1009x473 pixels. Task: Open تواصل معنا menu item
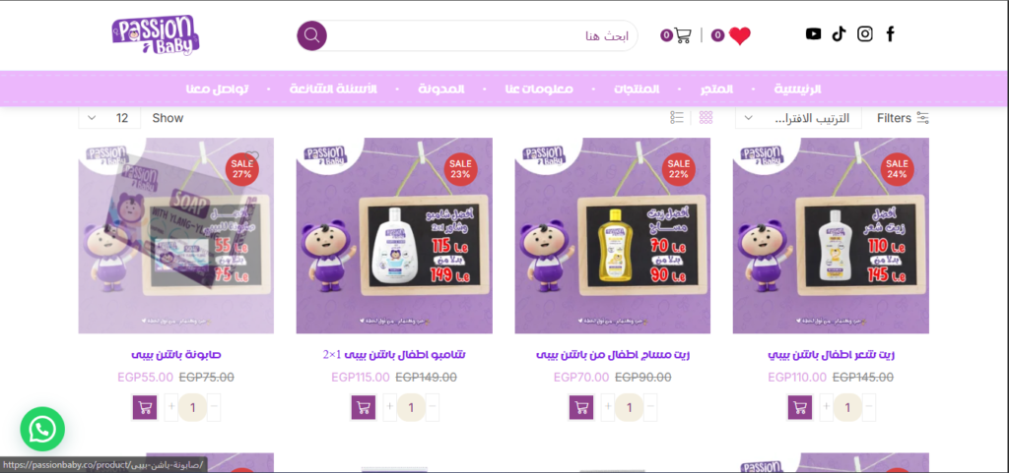[x=218, y=89]
